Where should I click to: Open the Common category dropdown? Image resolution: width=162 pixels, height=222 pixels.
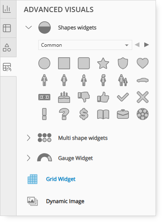pyautogui.click(x=85, y=45)
